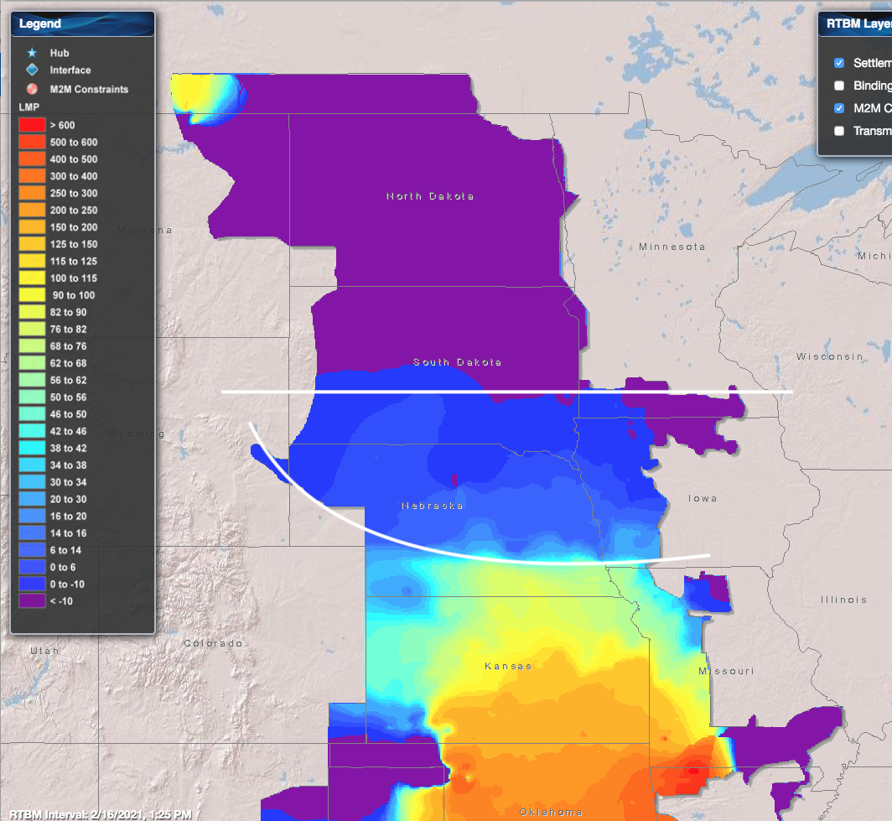Select the 34 to 38 color swatch

point(32,465)
